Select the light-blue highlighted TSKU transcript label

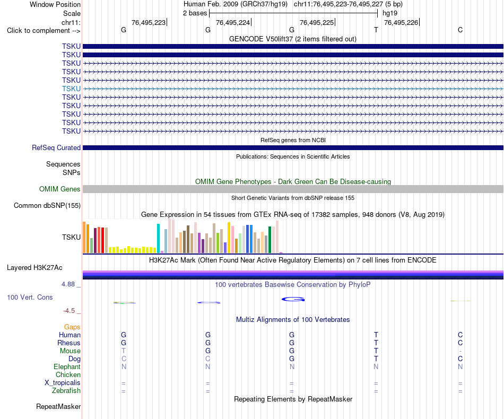pos(72,89)
